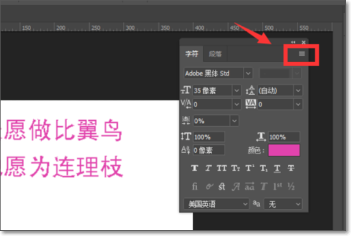
Task: Apply Subscript text style
Action: (264, 168)
